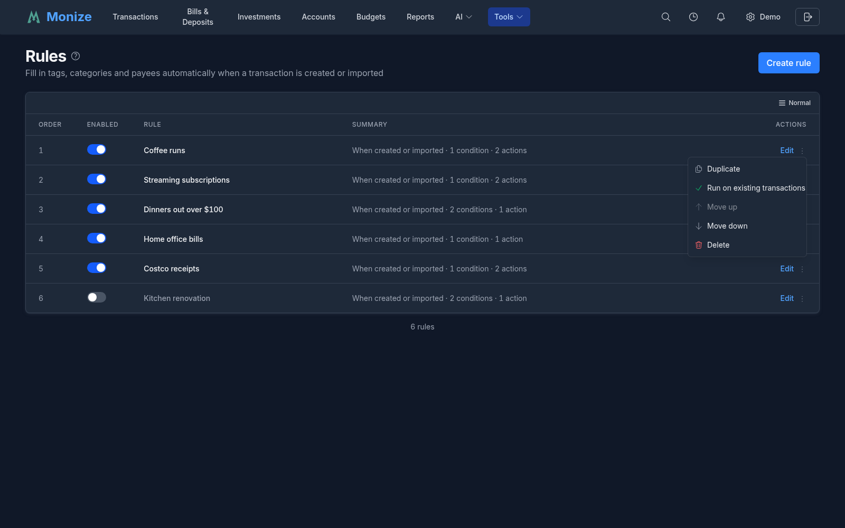Open settings gear next to Demo
The height and width of the screenshot is (528, 845).
(x=750, y=17)
